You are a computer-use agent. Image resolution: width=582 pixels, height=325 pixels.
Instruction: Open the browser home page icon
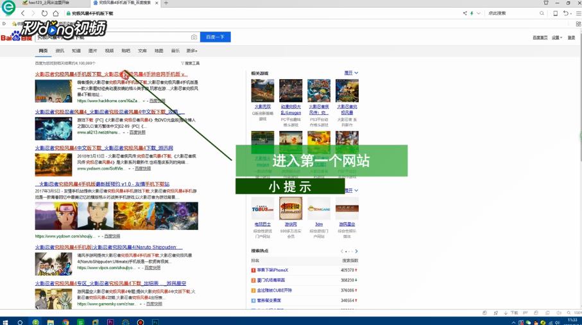point(56,13)
